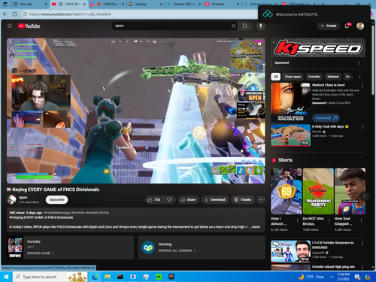Viewport: 376px width, 282px height.
Task: Show hidden system tray icons chevron
Action: click(x=332, y=277)
